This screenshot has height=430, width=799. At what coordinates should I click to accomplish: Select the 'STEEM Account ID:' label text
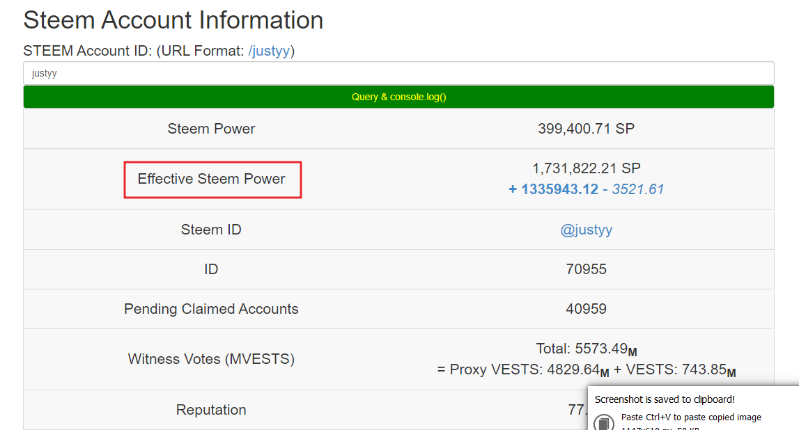pos(88,51)
